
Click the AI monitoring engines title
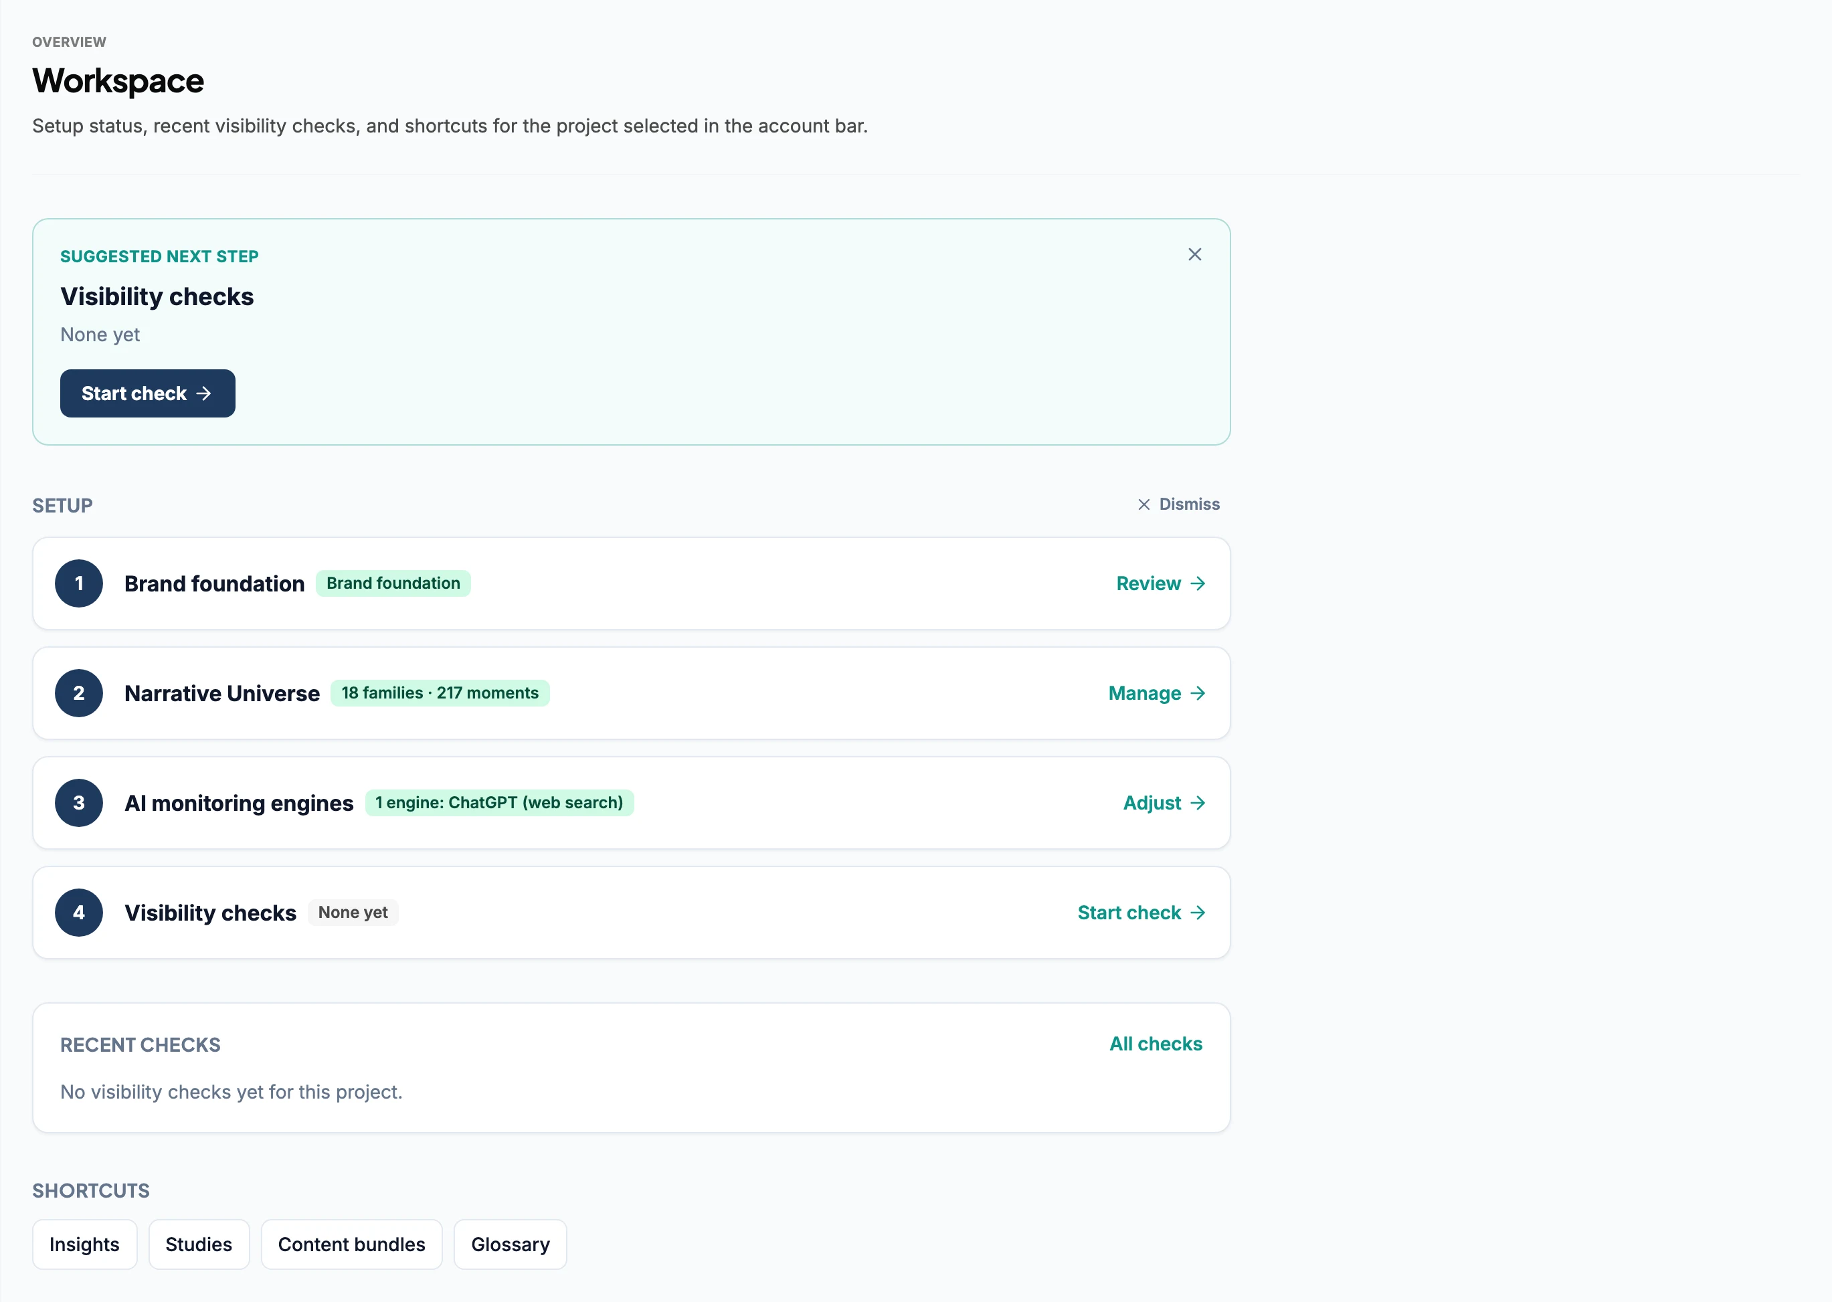click(x=239, y=804)
